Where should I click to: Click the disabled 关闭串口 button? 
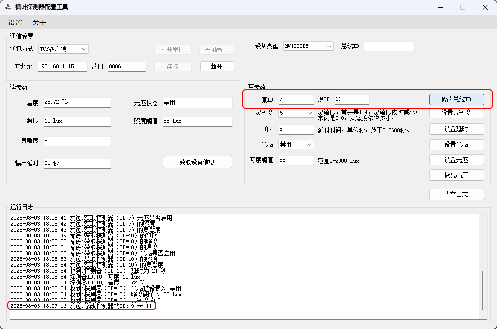click(216, 49)
